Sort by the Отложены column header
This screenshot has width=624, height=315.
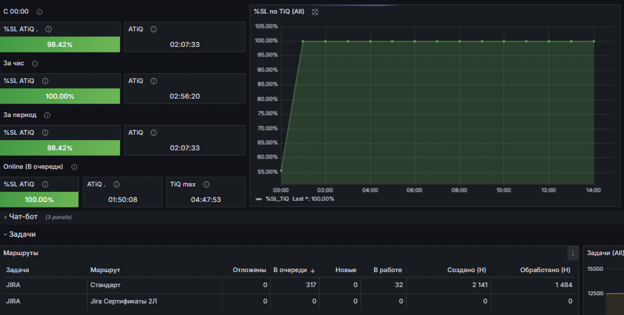[249, 270]
